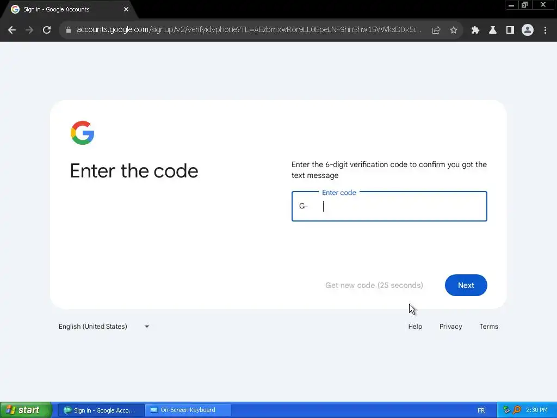The height and width of the screenshot is (418, 557).
Task: Open the Chrome profile avatar
Action: pos(528,30)
